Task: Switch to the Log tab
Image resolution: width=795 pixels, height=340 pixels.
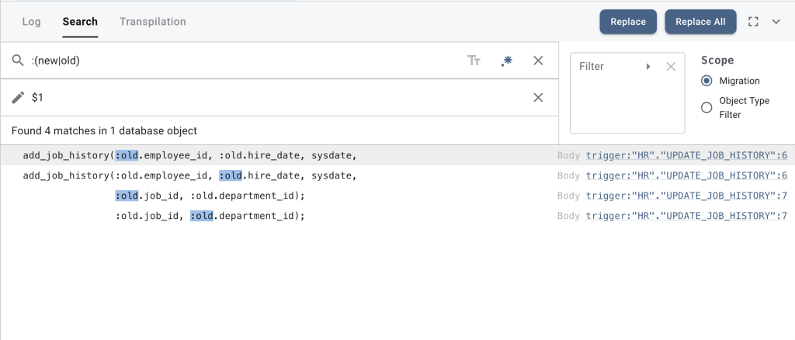Action: 31,22
